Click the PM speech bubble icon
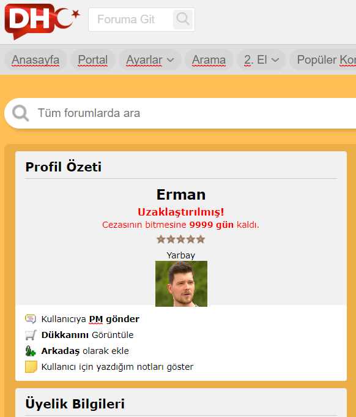 31,319
